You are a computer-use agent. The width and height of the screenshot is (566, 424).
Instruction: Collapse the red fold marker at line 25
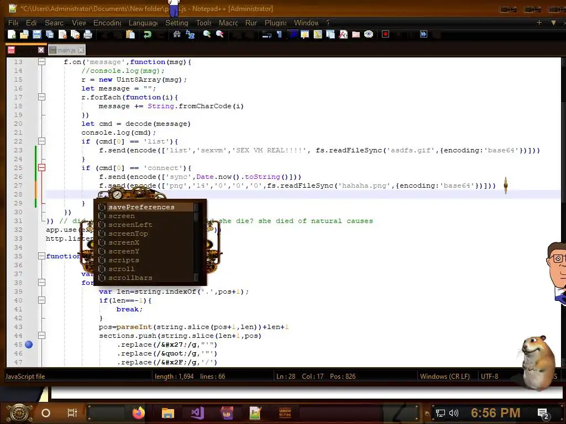tap(41, 168)
